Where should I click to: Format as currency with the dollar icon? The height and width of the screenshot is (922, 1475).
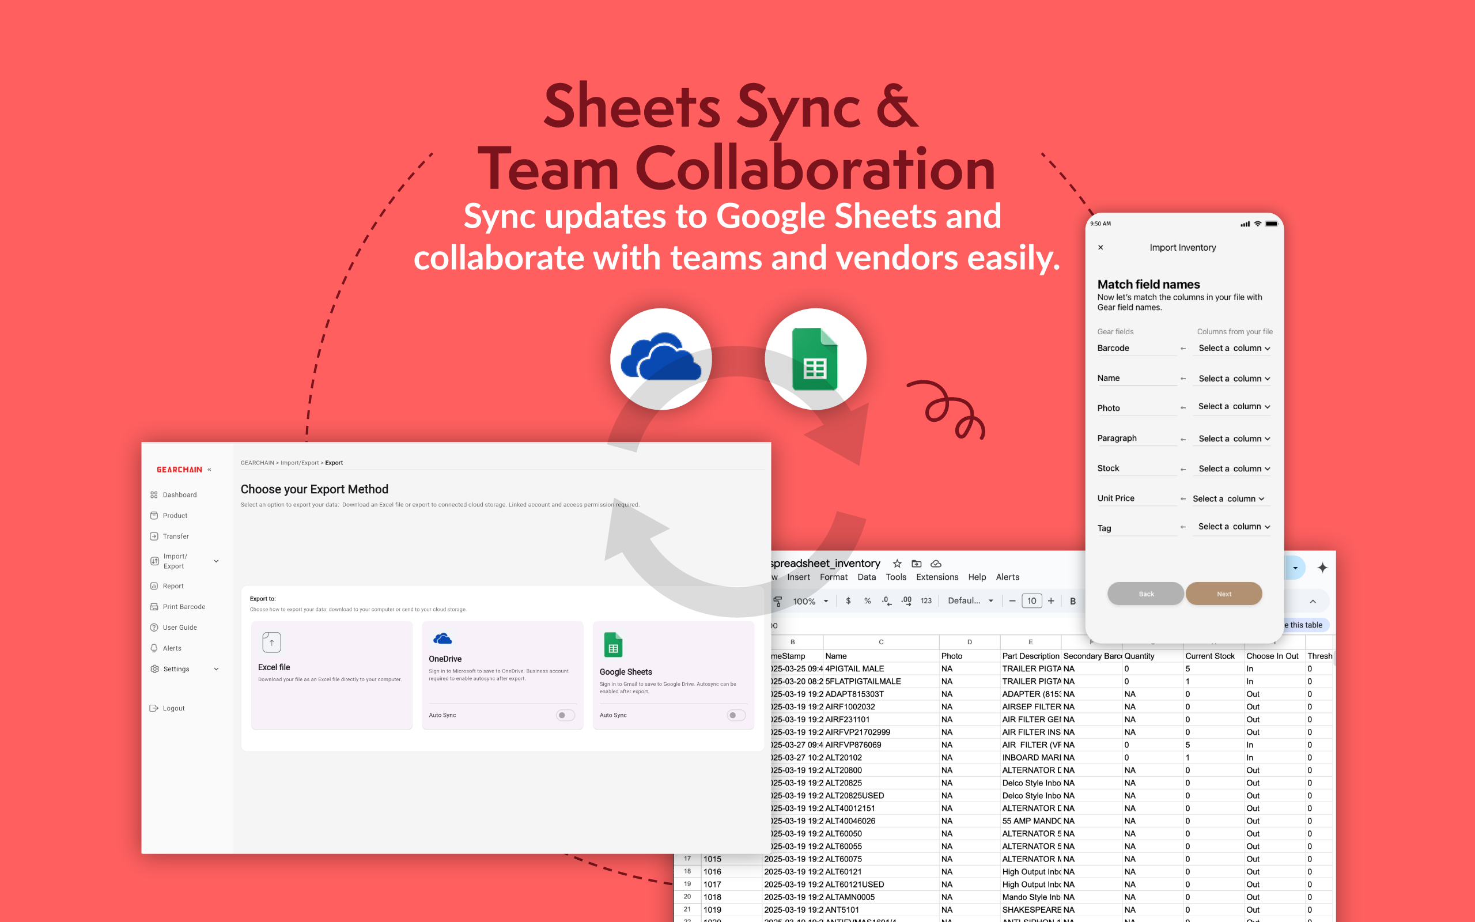tap(848, 600)
